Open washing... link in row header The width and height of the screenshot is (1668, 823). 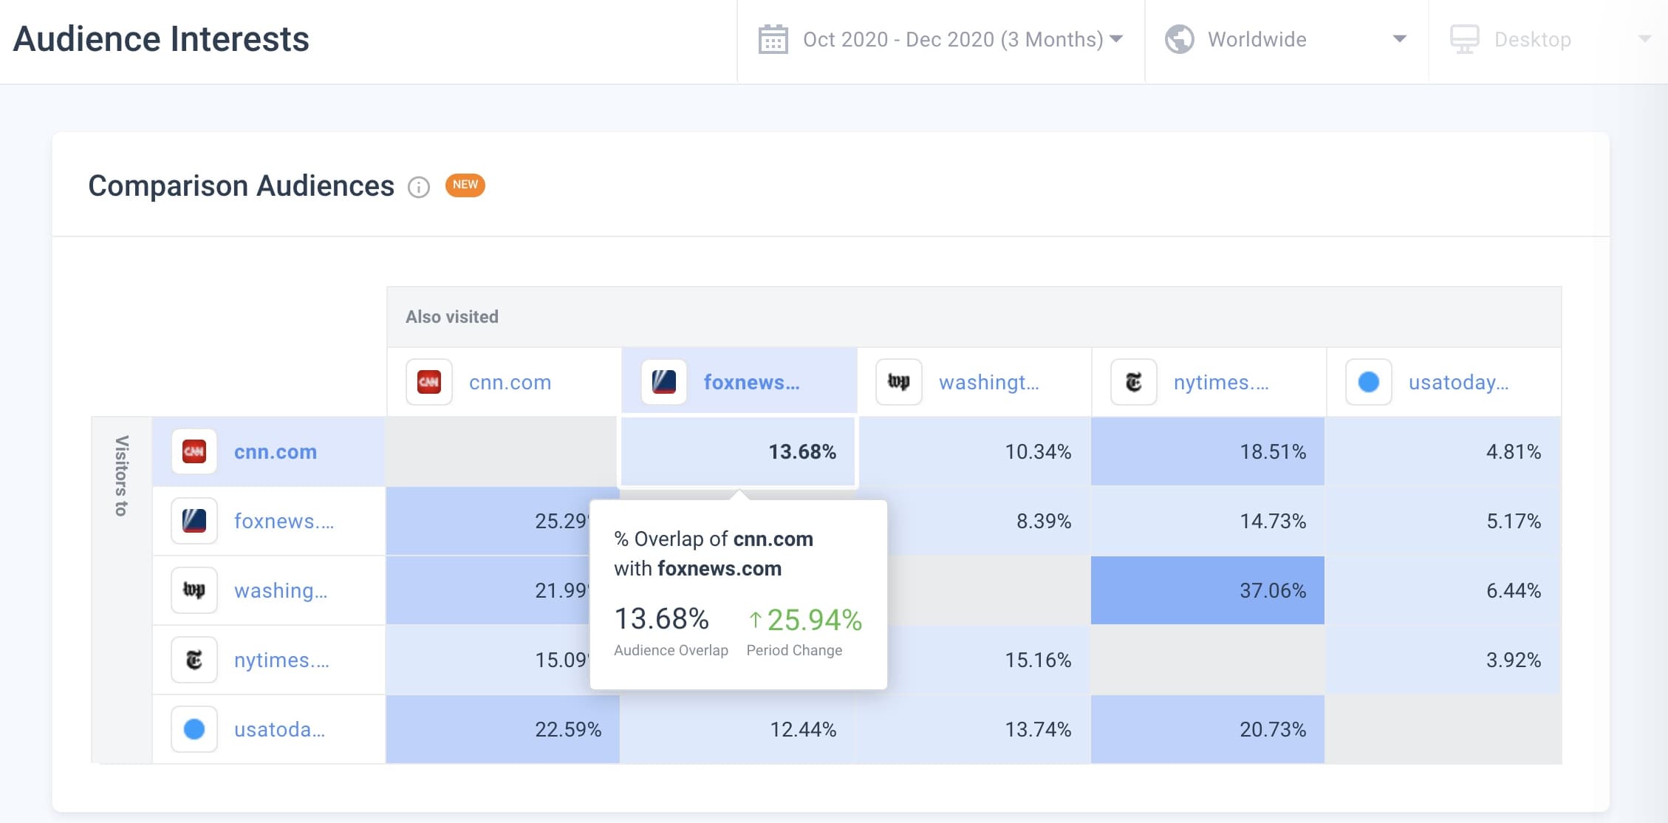coord(281,590)
